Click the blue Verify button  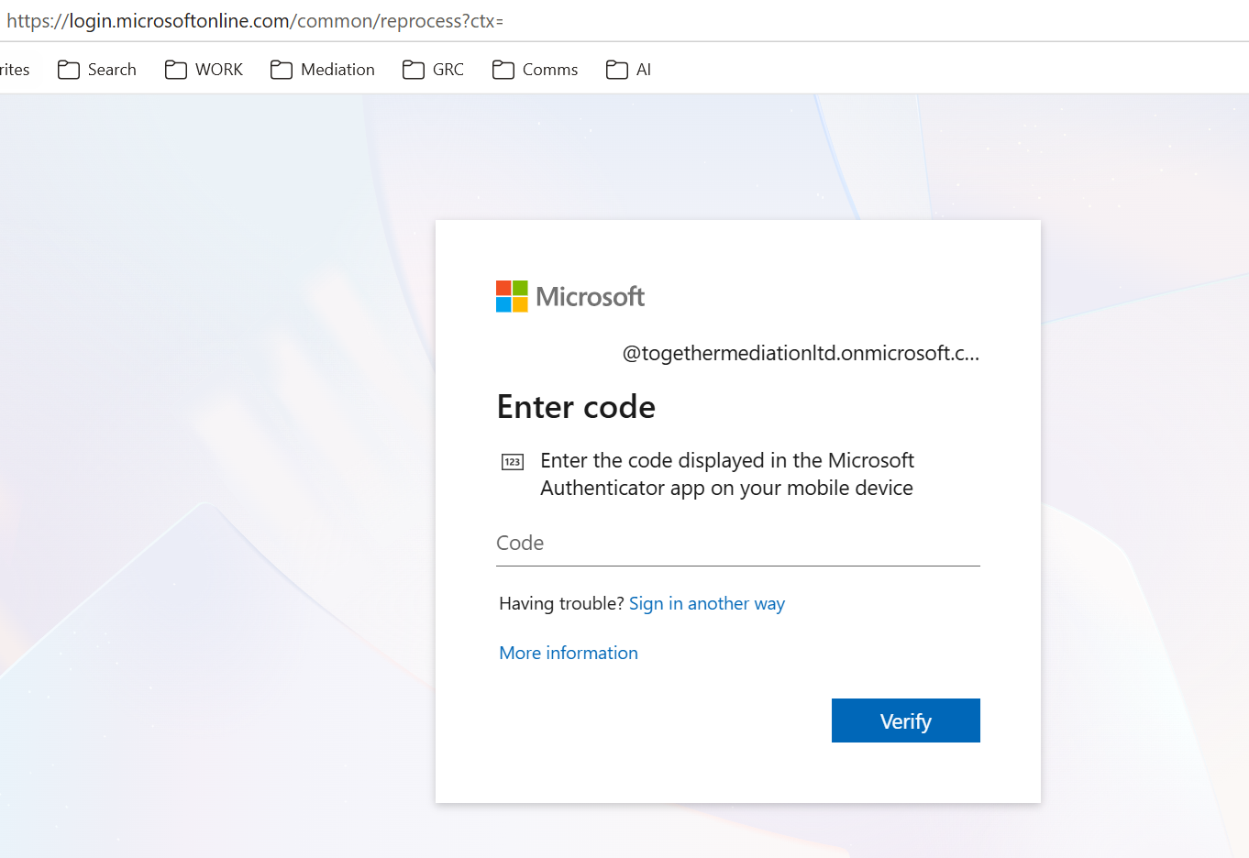[x=906, y=720]
